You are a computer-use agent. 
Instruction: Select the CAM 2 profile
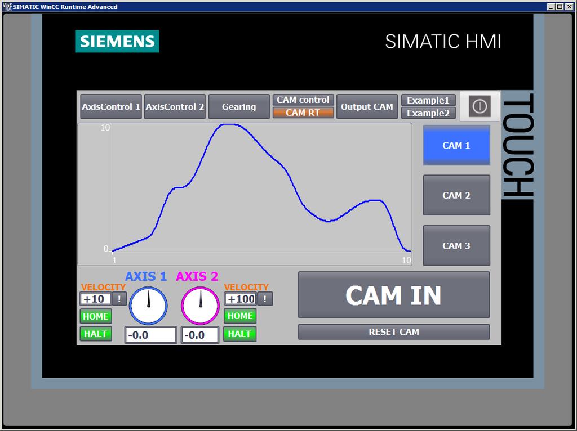pos(456,195)
